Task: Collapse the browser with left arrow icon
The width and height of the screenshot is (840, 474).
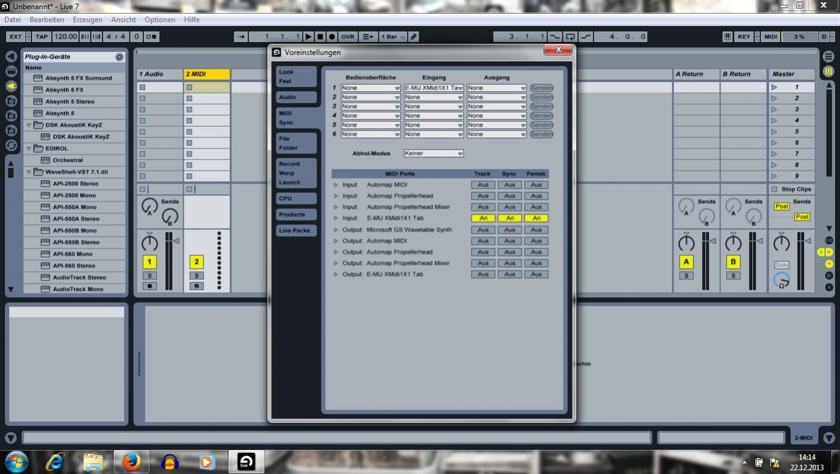Action: tap(11, 57)
